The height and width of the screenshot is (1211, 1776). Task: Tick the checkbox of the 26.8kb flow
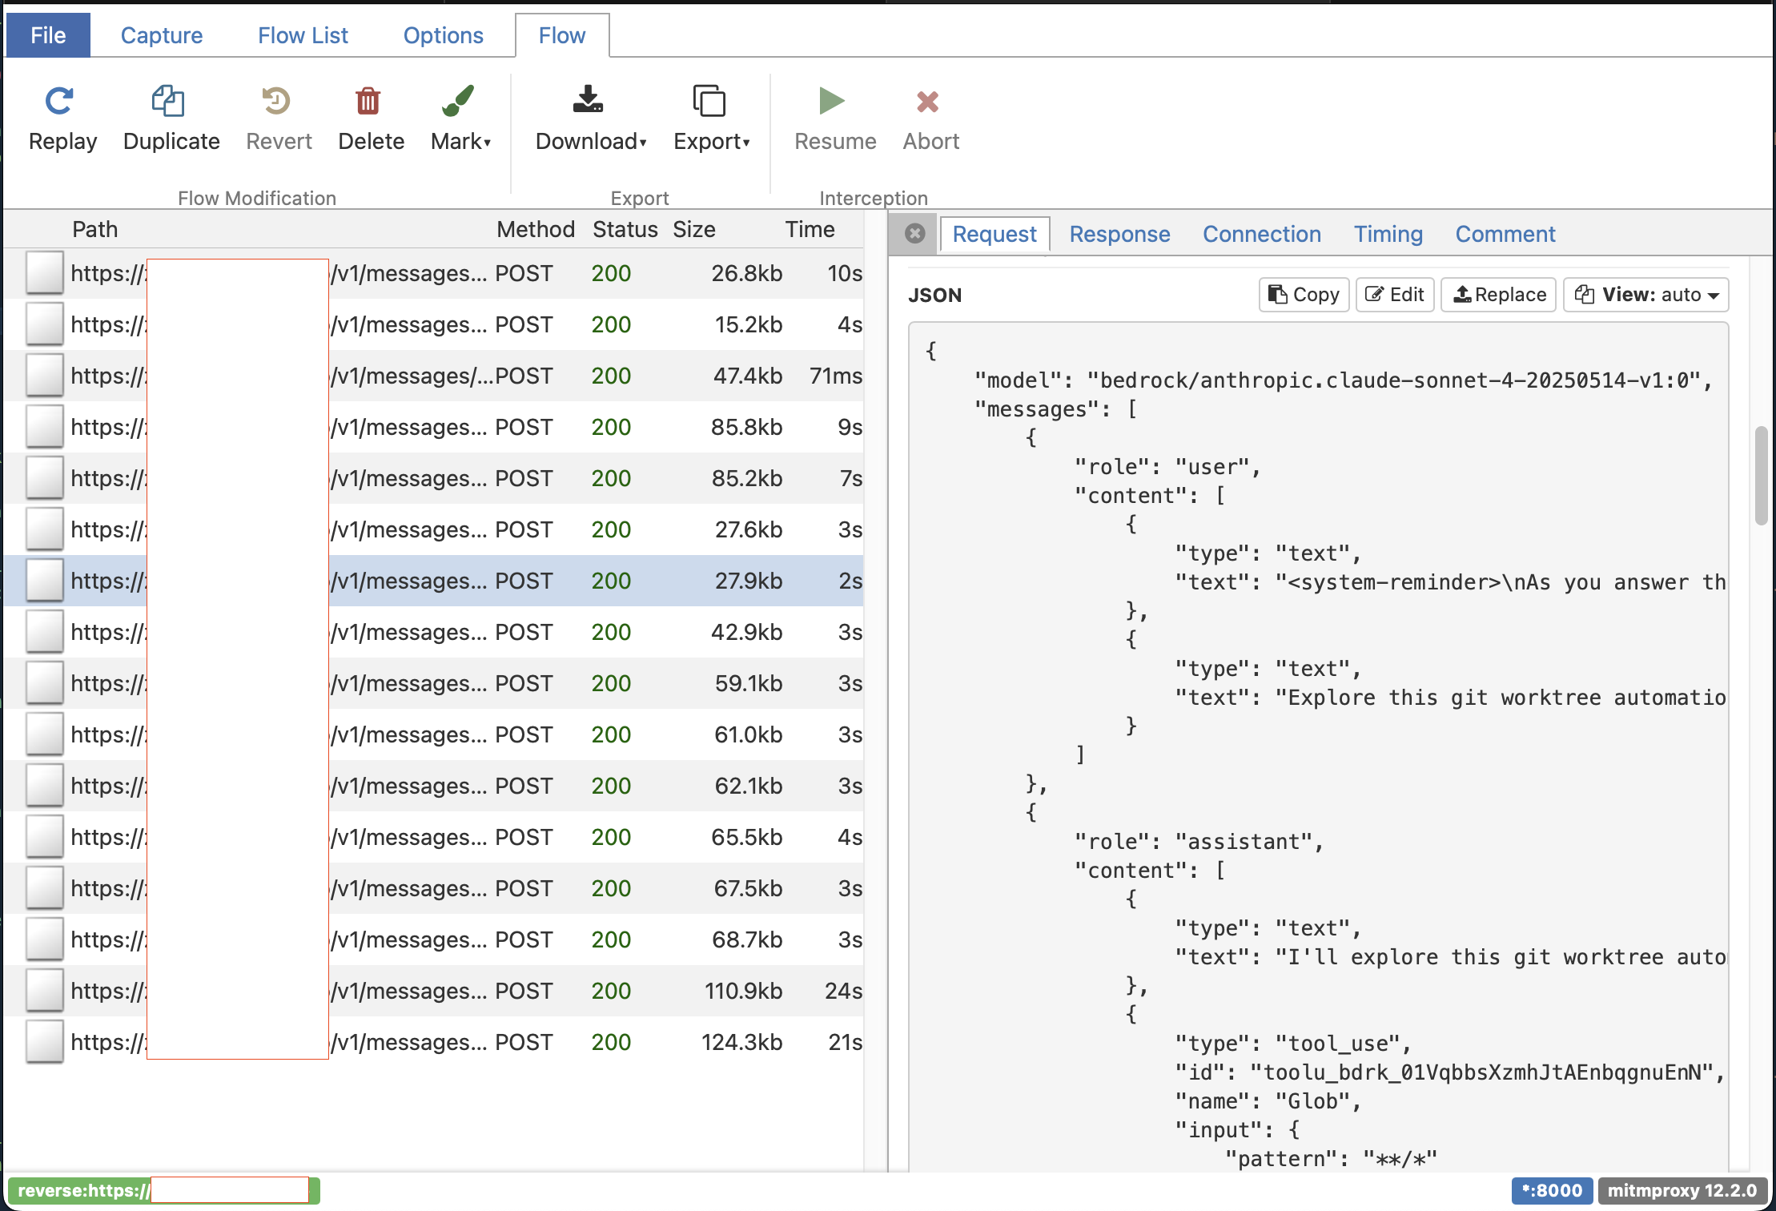coord(45,273)
